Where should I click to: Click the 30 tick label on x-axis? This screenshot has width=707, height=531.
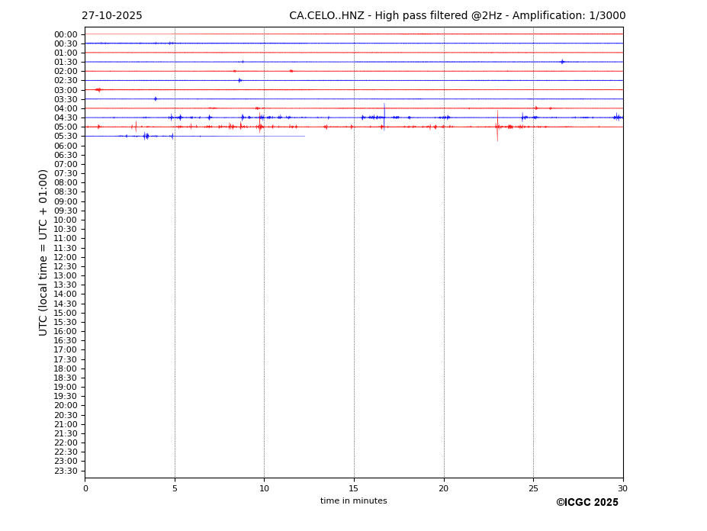[x=622, y=489]
